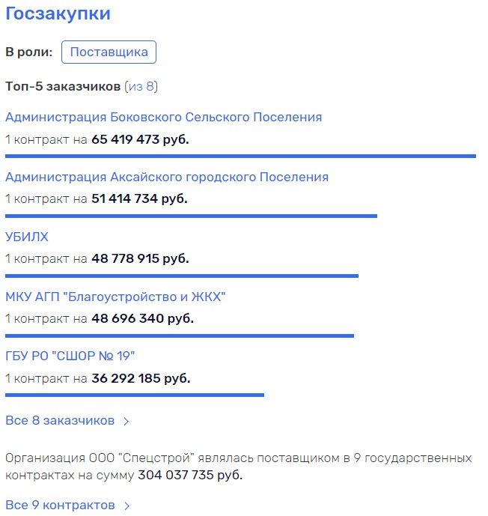Click the 51 414 734 руб. amount

tap(139, 198)
